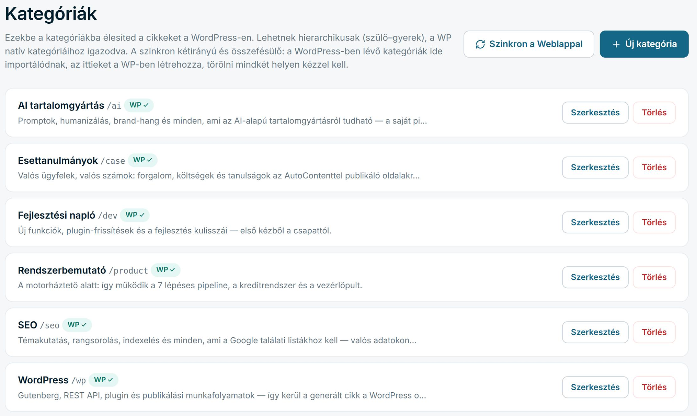
Task: Create a new category with Új kategória
Action: pos(644,44)
